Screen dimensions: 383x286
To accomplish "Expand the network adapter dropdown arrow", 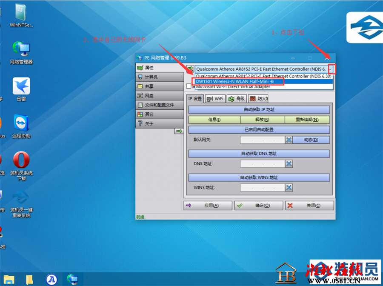I will point(331,69).
